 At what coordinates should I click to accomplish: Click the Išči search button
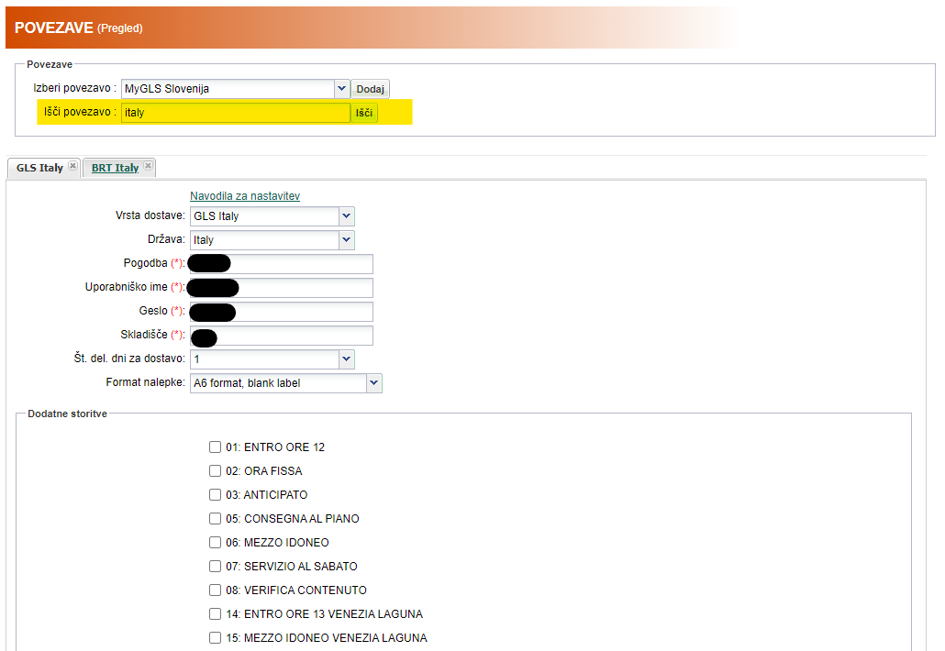coord(364,113)
